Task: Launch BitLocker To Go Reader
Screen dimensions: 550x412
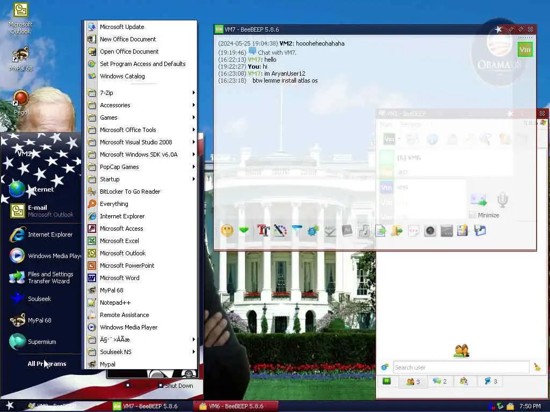Action: [141, 192]
